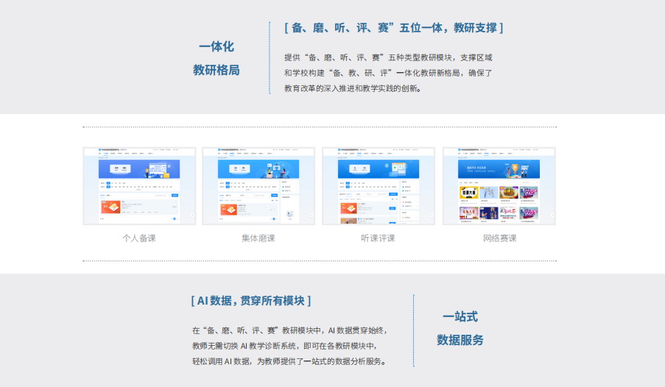Click the 个人备课 caption label
Screen dimensions: 665x387
[x=139, y=238]
